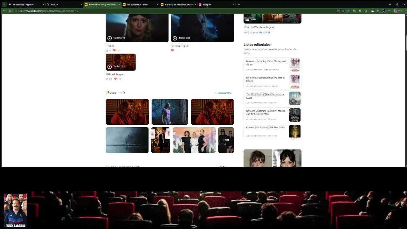Close the Instagram tab

click(x=233, y=4)
